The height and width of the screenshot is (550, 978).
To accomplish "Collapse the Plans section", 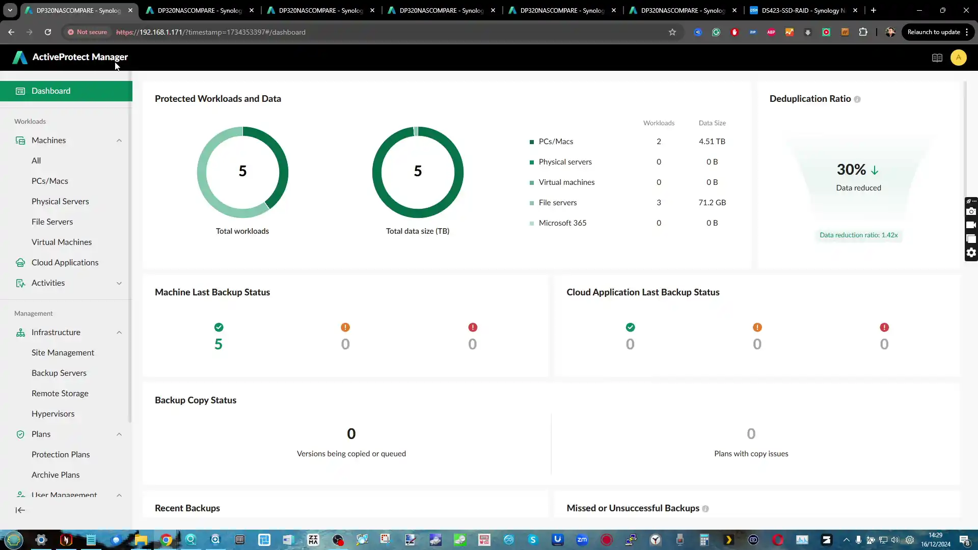I will point(119,434).
